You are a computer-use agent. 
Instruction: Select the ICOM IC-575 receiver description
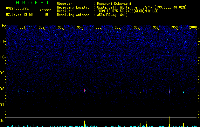[x=128, y=11]
